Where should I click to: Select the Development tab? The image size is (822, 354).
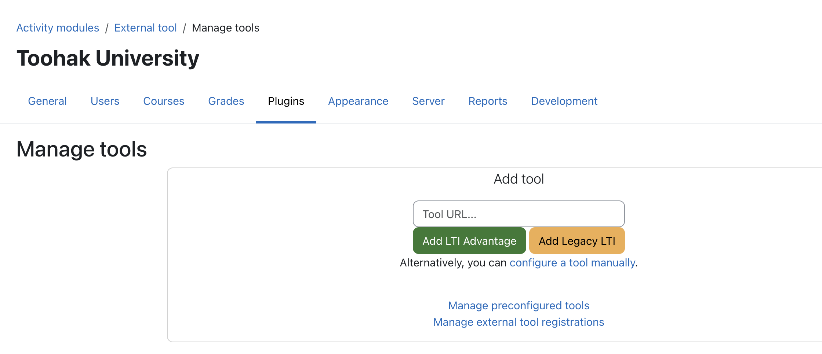564,101
